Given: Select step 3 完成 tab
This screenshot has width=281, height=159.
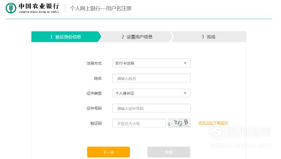Looking at the screenshot, I should click(208, 37).
